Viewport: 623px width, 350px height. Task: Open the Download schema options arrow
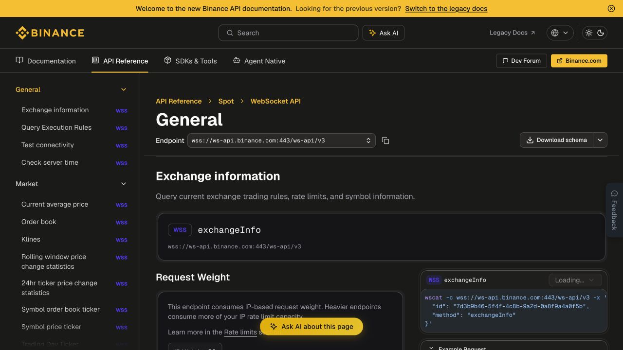600,140
